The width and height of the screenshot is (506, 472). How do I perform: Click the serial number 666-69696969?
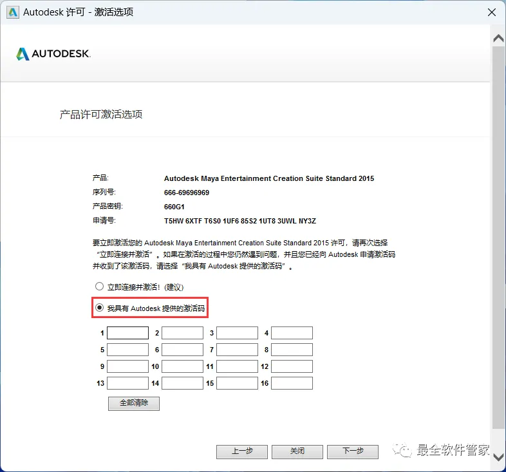pyautogui.click(x=187, y=193)
